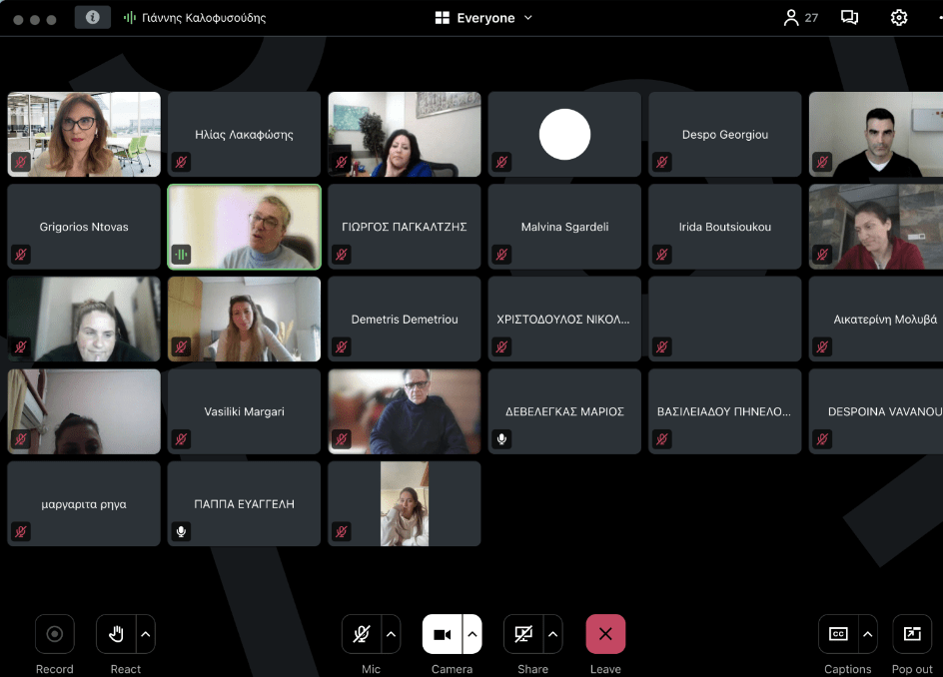Toggle closed Captions button
Image resolution: width=943 pixels, height=677 pixels.
pos(839,634)
